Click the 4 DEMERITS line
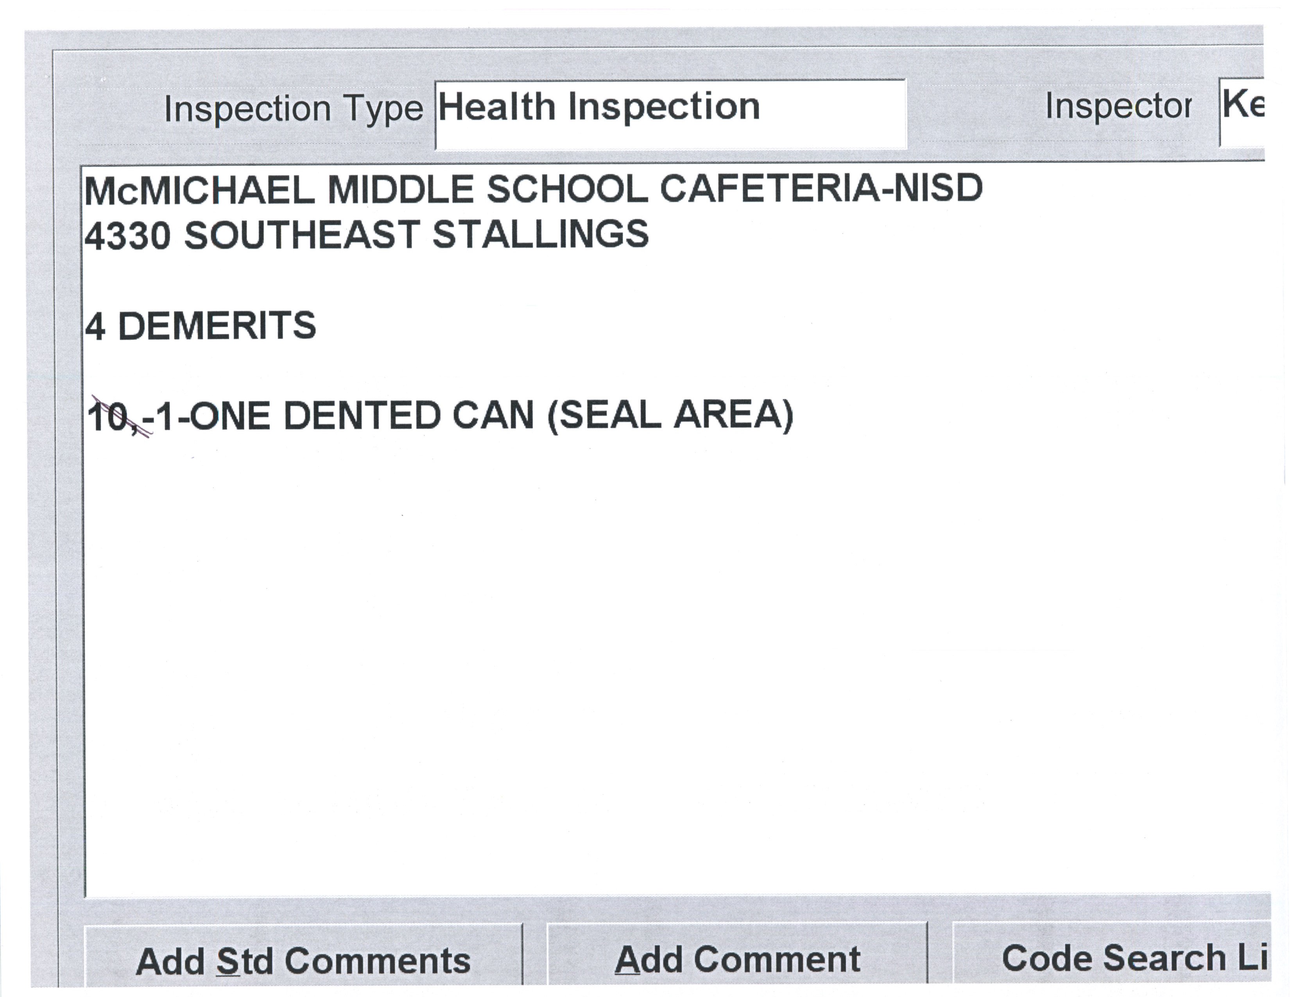This screenshot has width=1290, height=997. point(200,325)
